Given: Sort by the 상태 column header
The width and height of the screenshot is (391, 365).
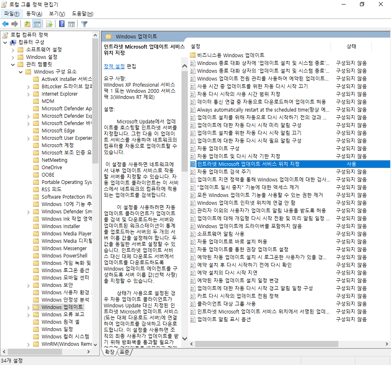Looking at the screenshot, I should click(351, 46).
